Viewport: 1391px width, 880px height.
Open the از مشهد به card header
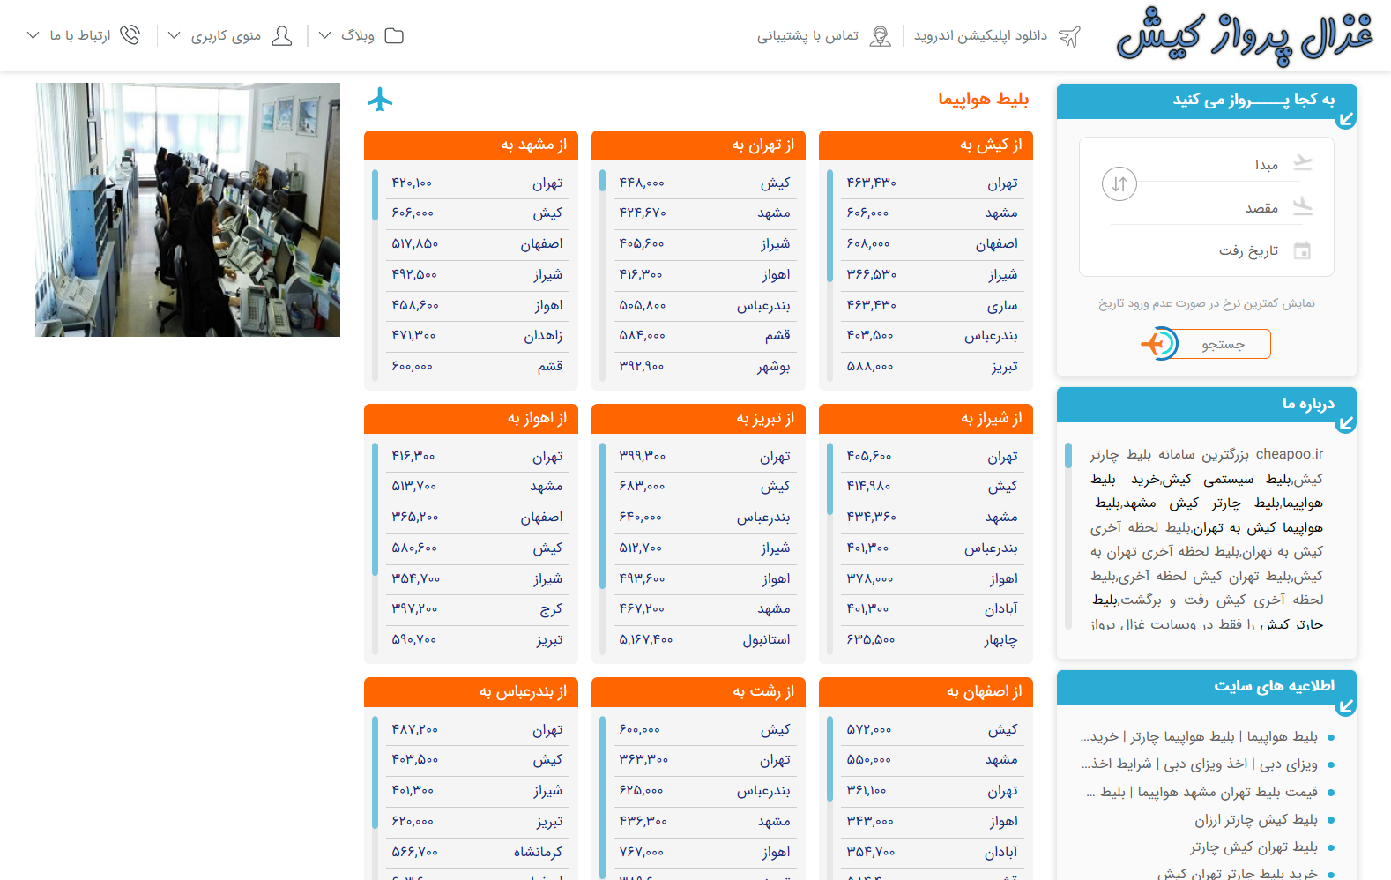pos(471,145)
